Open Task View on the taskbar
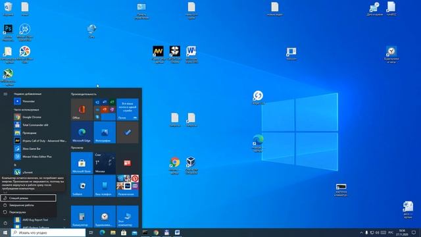This screenshot has width=421, height=237. pos(91,232)
